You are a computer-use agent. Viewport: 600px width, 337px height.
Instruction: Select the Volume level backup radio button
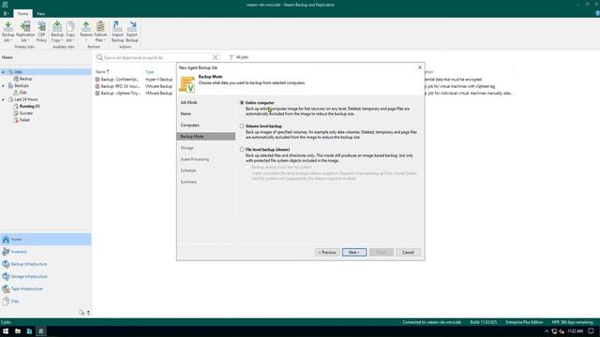point(242,126)
